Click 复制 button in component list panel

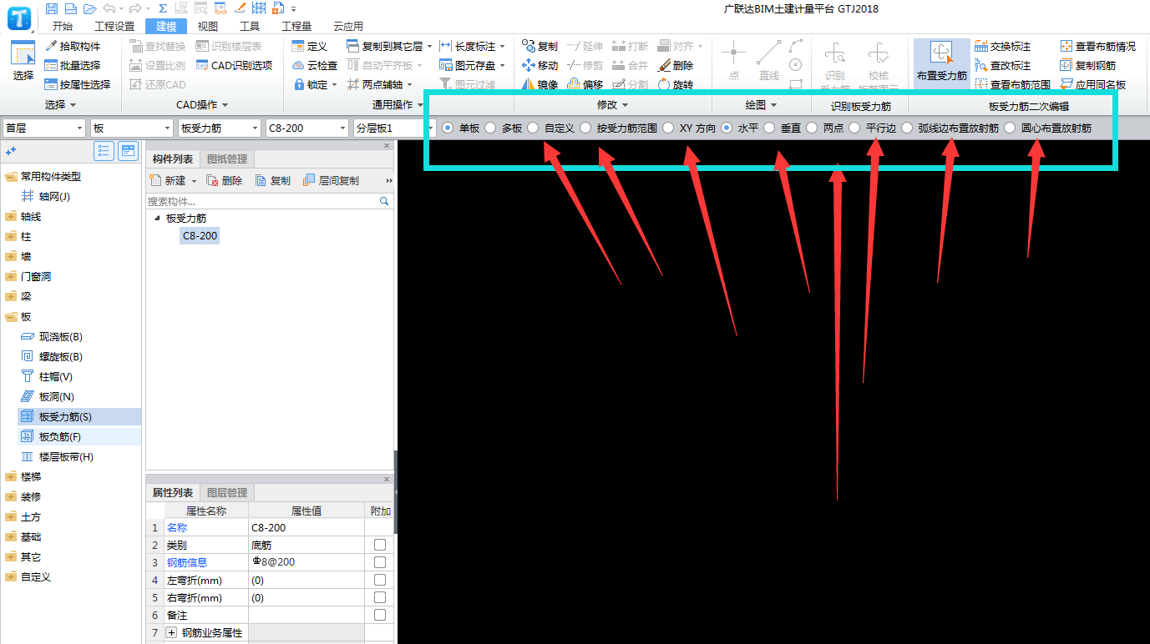pos(273,180)
